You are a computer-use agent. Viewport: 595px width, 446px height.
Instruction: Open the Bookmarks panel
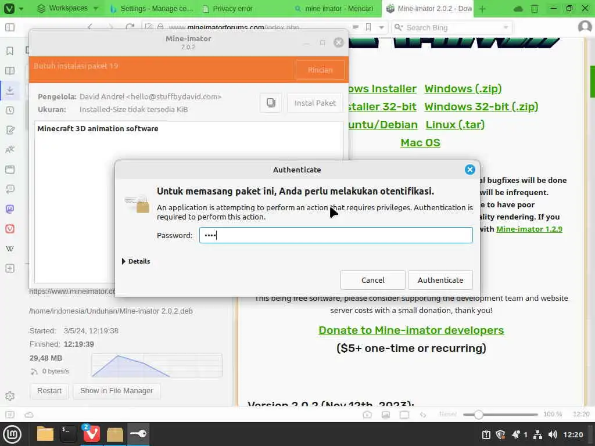point(10,51)
